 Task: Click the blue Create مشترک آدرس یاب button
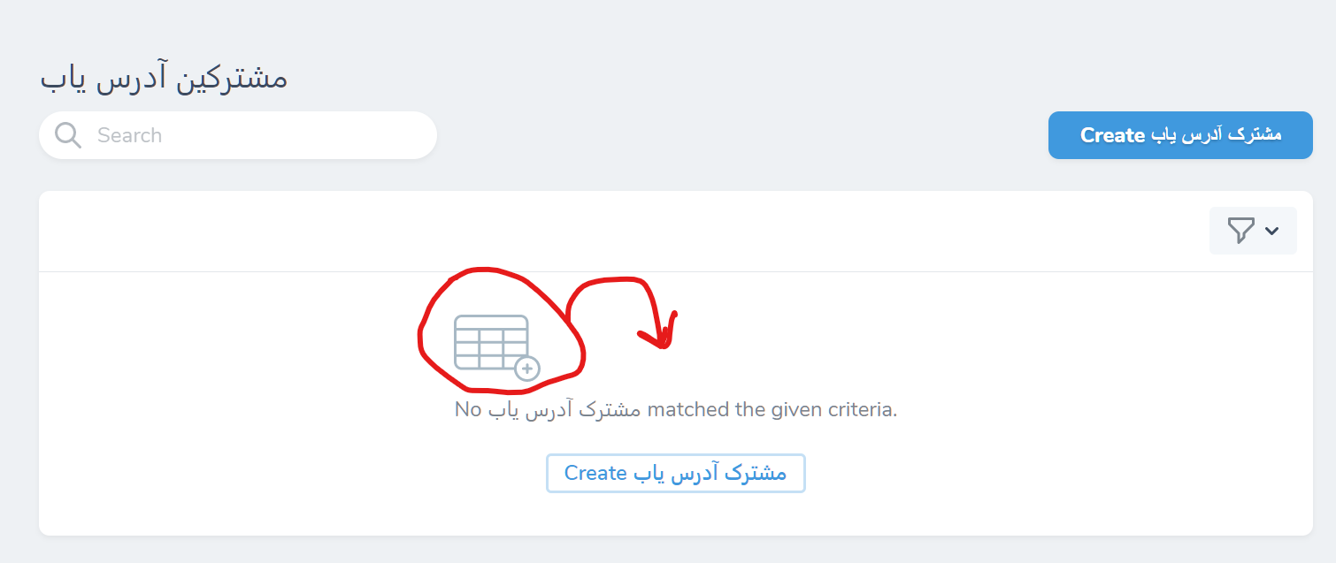coord(1180,134)
